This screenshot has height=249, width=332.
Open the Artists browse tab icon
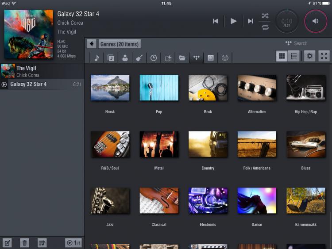pos(125,58)
